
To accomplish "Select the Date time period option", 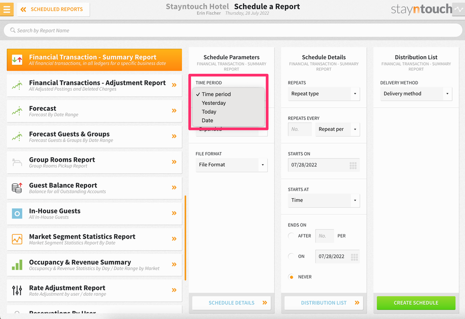I will click(x=228, y=120).
